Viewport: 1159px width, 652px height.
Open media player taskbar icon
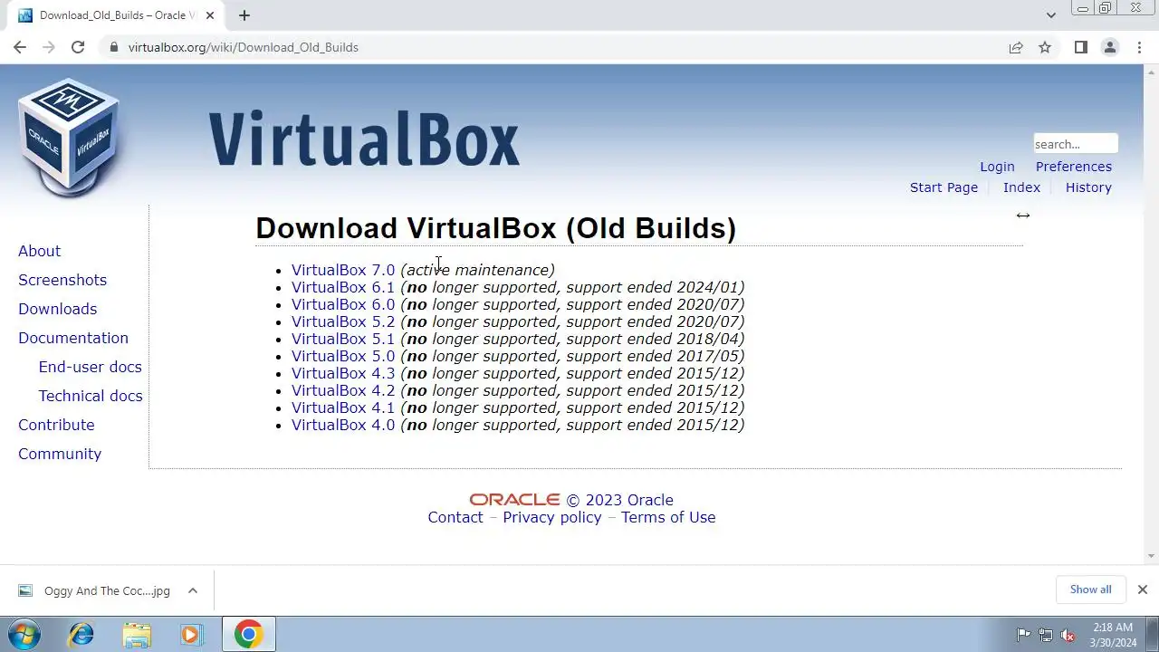[191, 635]
